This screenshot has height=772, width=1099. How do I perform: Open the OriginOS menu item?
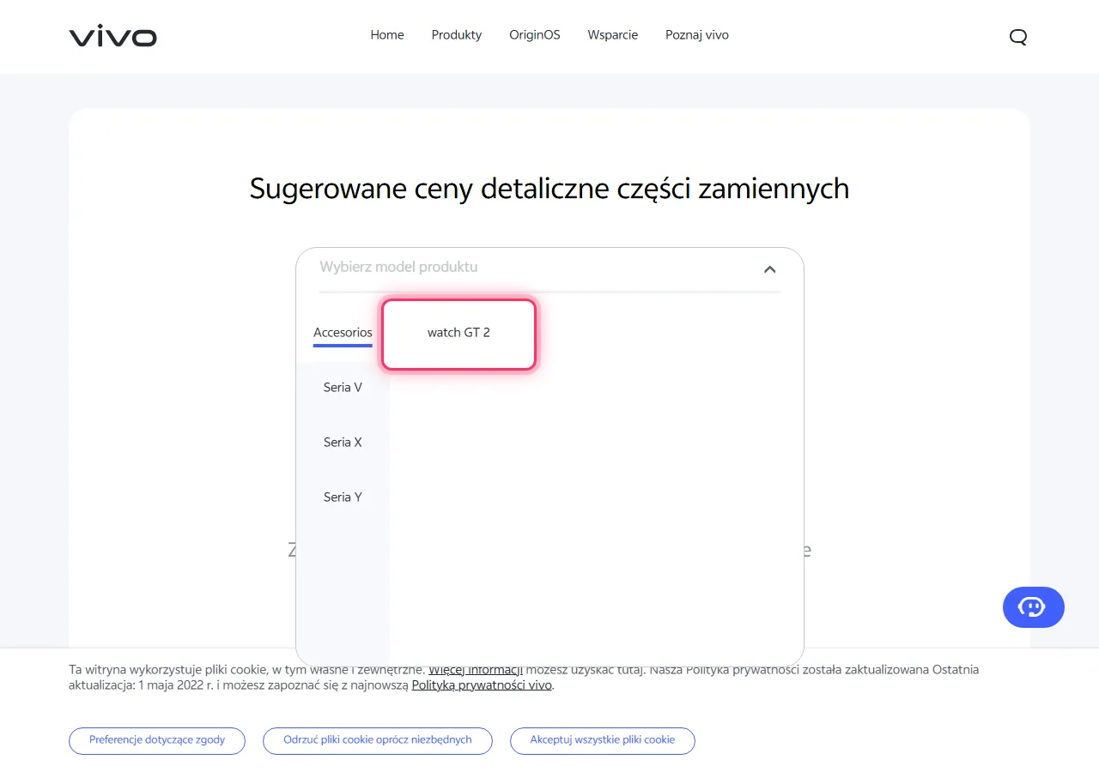(x=535, y=35)
